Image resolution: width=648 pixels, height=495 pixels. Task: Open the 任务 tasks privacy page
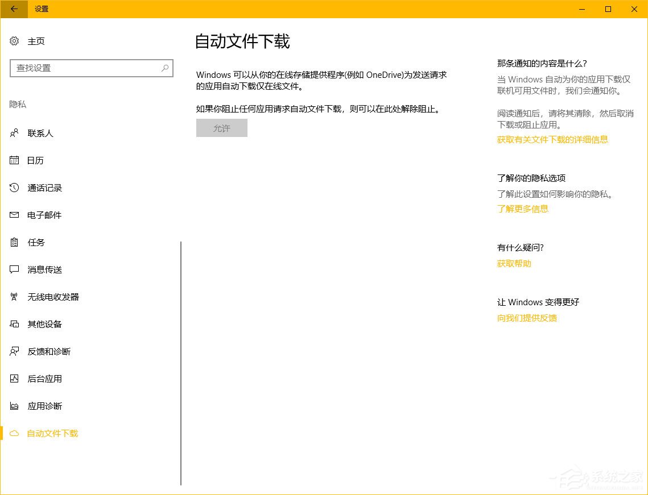(x=36, y=242)
